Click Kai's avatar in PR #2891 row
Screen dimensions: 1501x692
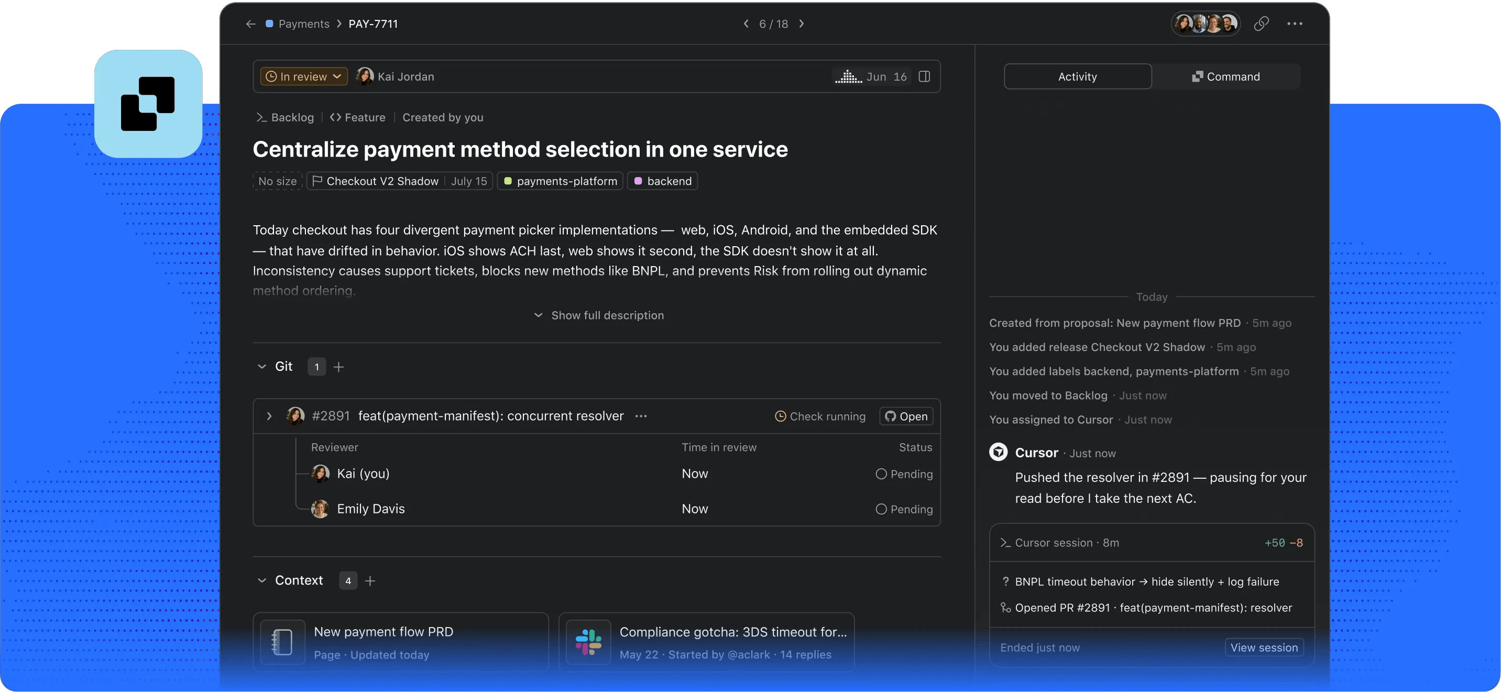(x=295, y=416)
